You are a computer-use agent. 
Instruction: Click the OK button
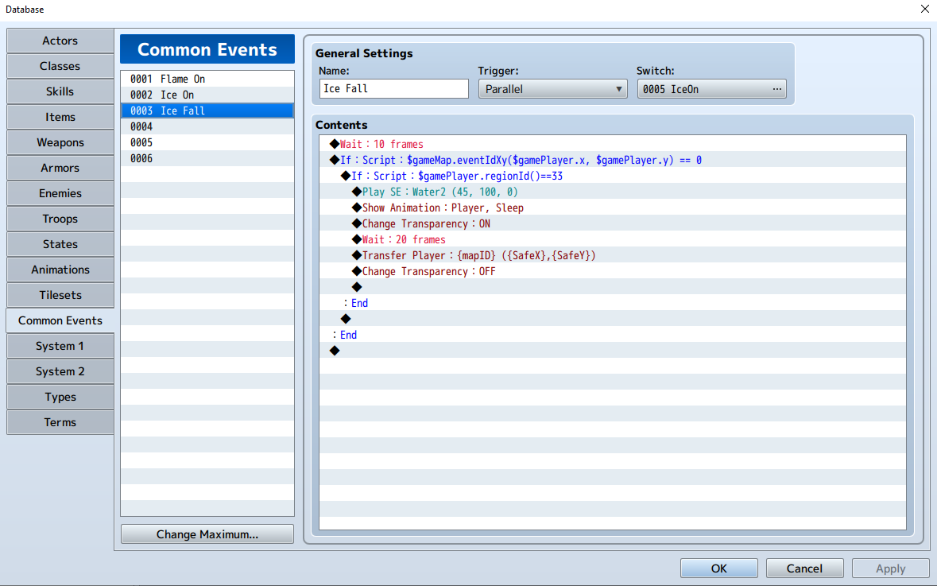click(719, 568)
